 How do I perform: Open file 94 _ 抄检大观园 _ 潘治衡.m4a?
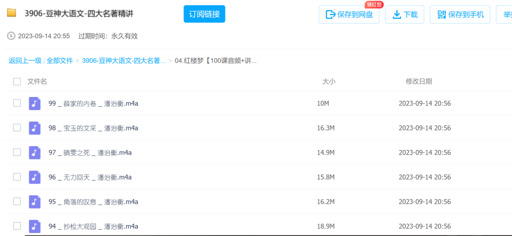(x=93, y=226)
